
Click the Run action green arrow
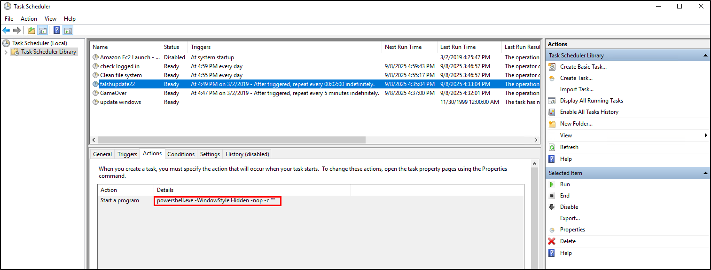[552, 184]
